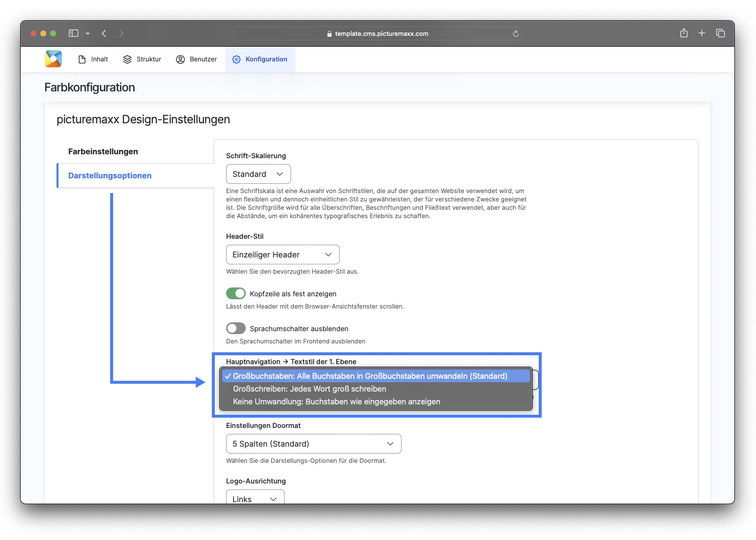Click the Benutzer user icon

pos(180,59)
